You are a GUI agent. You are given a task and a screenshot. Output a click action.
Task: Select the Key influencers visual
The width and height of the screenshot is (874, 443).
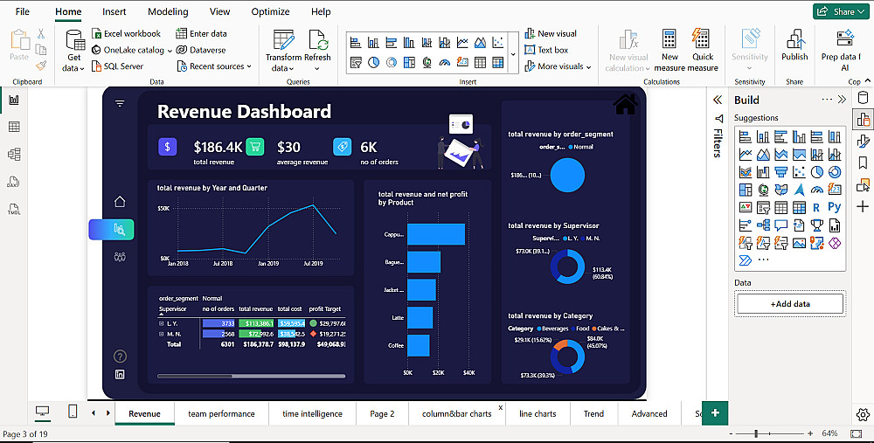[x=746, y=225]
